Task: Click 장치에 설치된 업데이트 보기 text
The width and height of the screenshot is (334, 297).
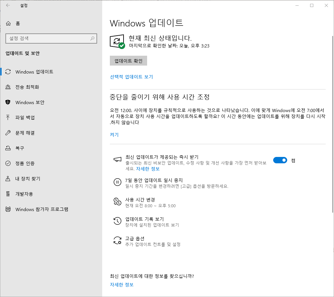Action: [152, 225]
